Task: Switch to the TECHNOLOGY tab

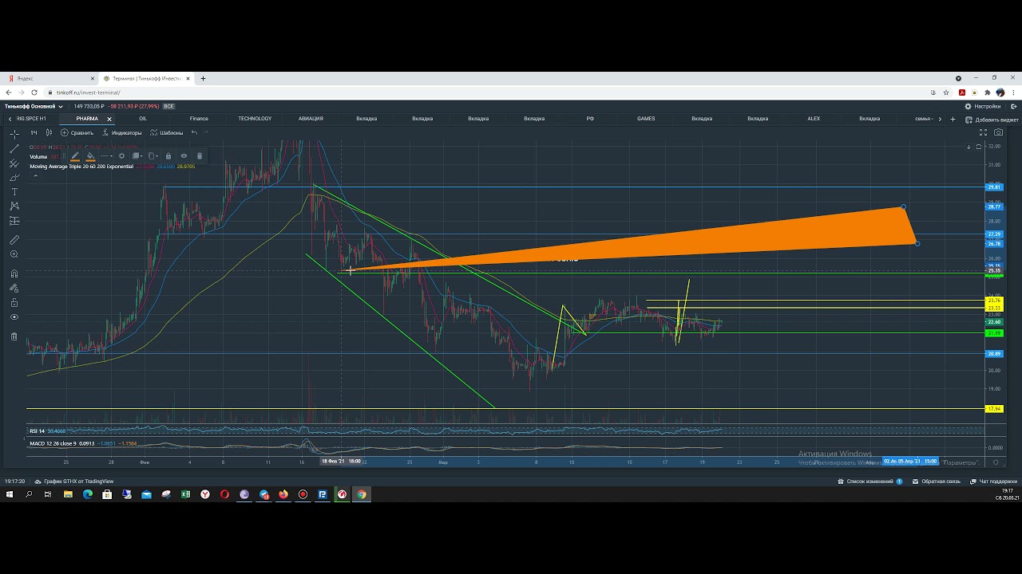Action: click(x=255, y=119)
